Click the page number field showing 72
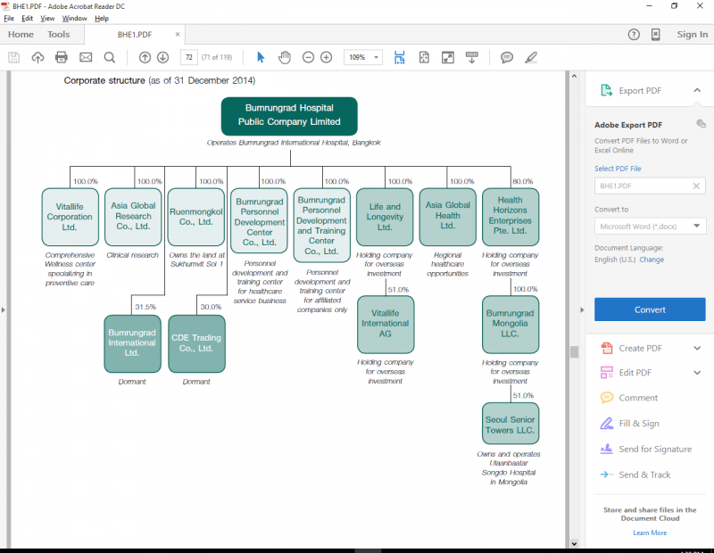This screenshot has width=714, height=553. click(x=189, y=57)
